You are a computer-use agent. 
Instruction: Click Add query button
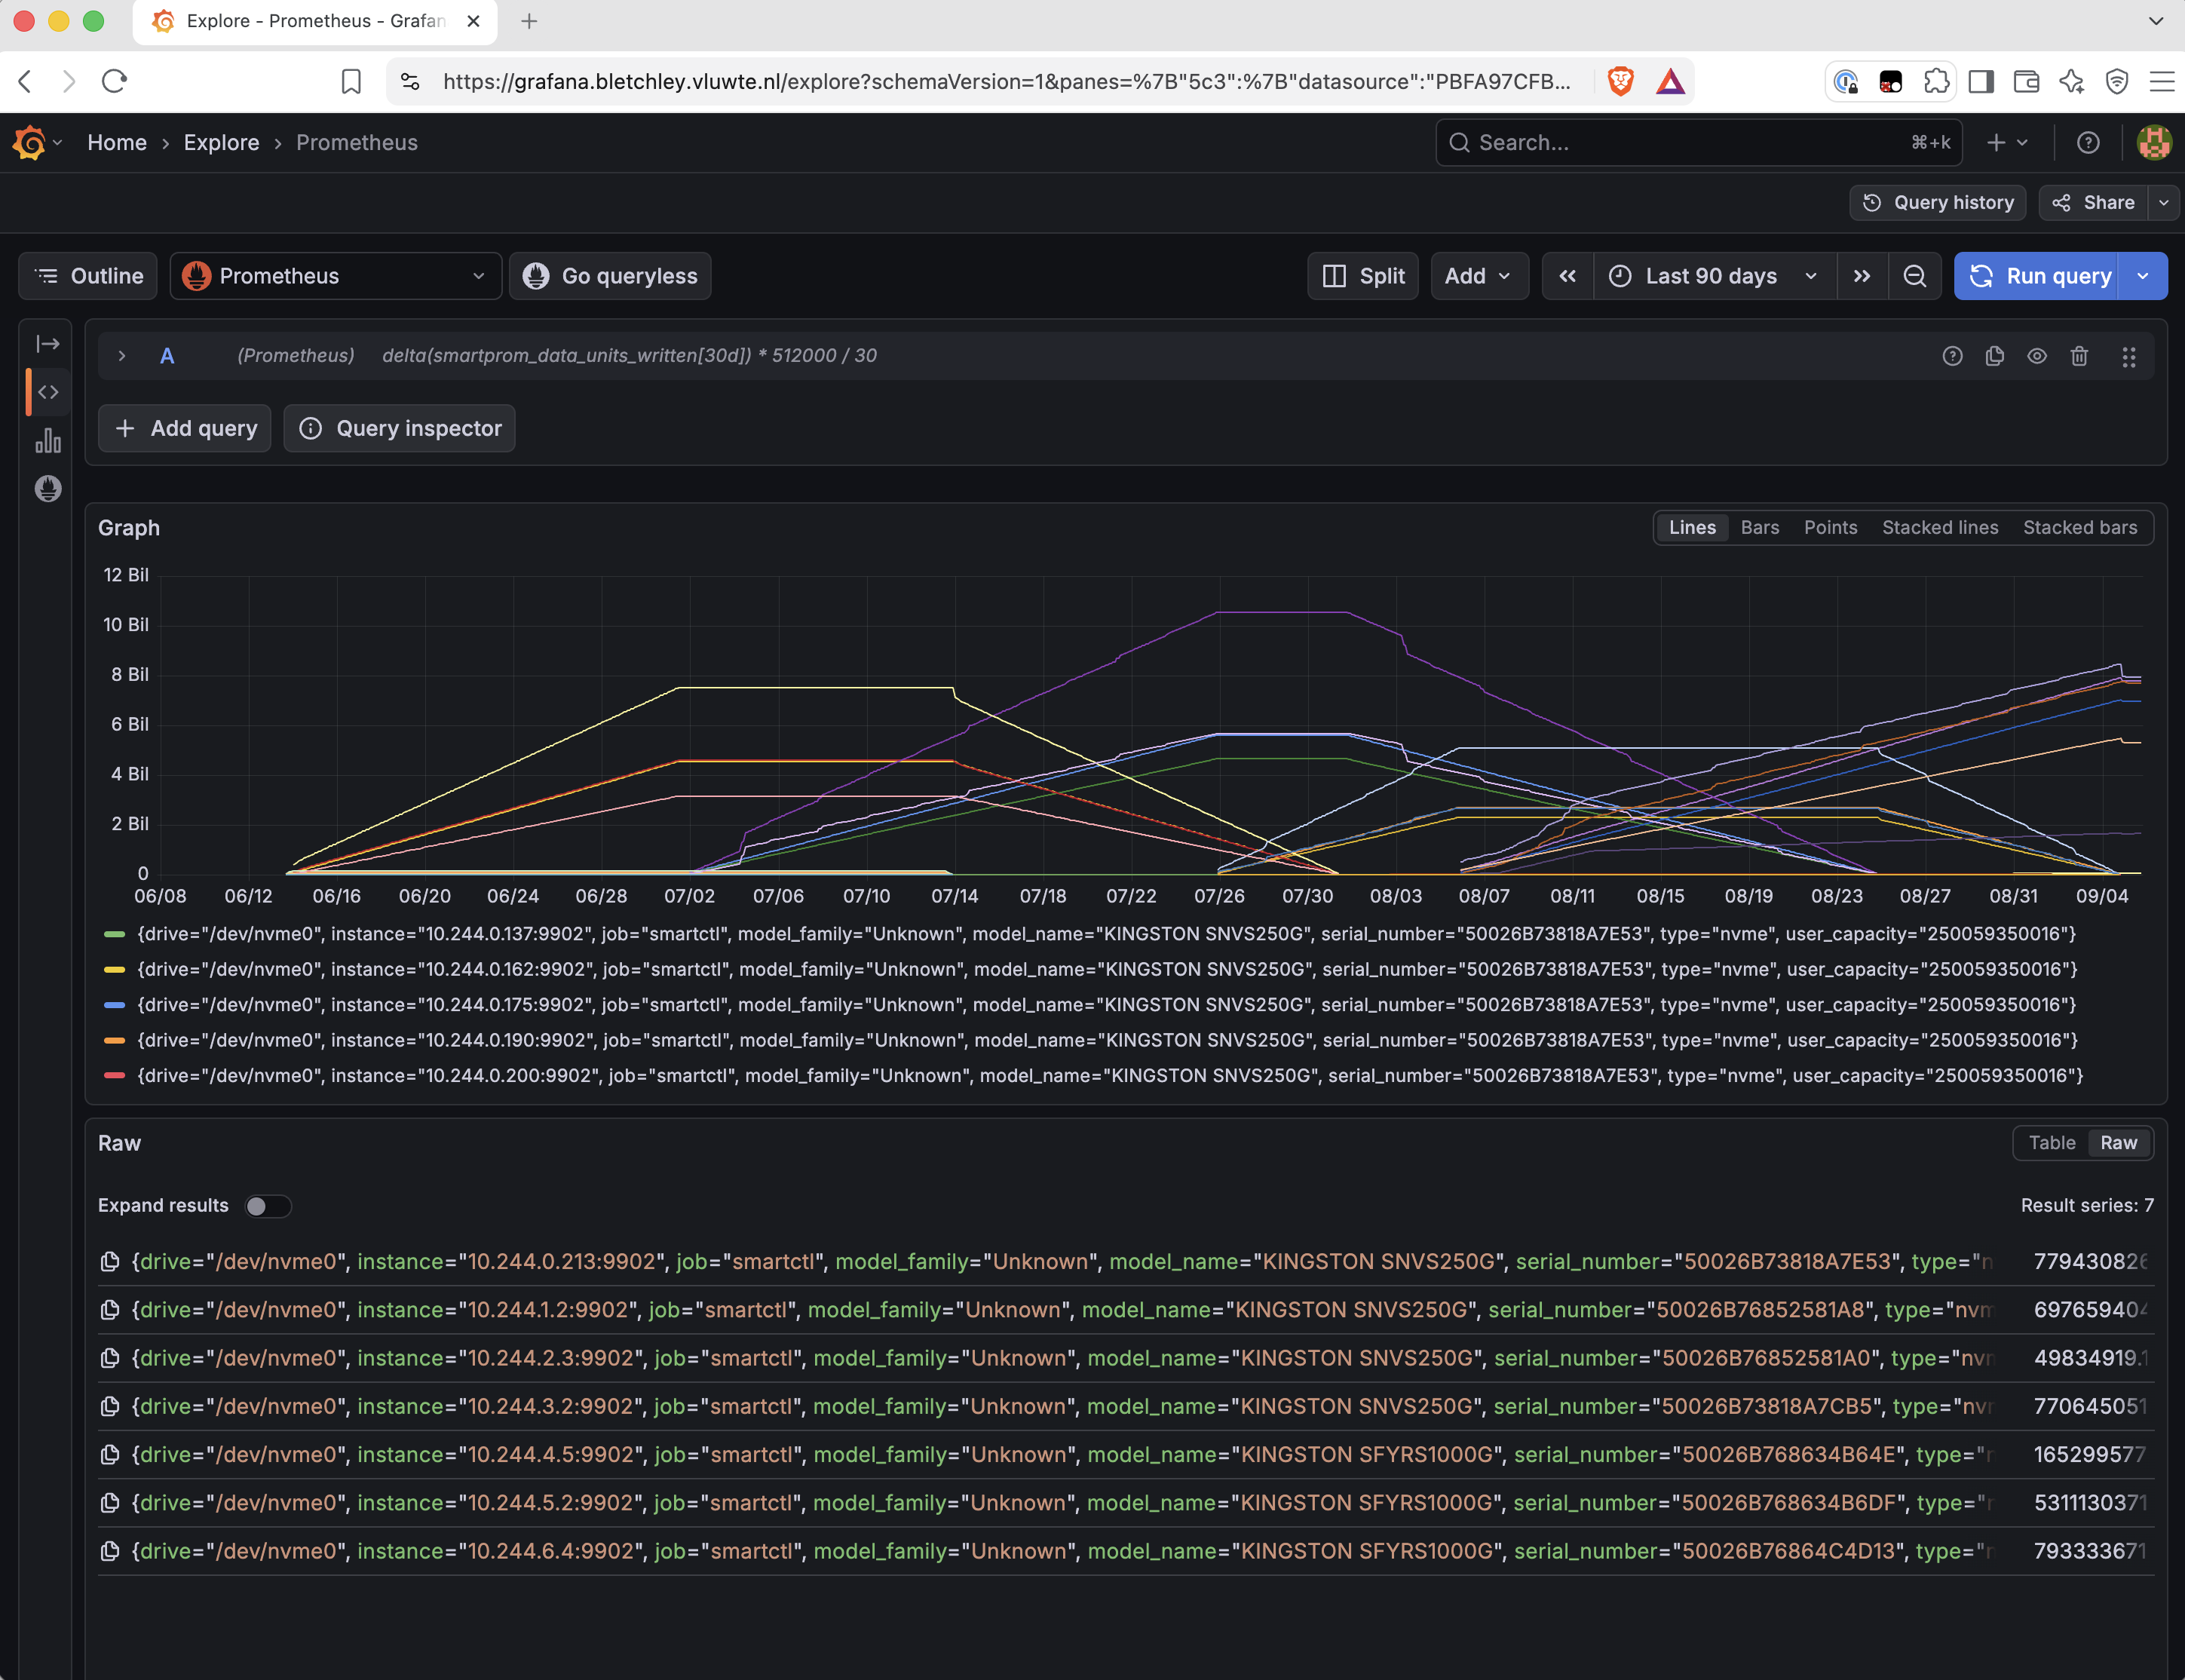(x=185, y=428)
